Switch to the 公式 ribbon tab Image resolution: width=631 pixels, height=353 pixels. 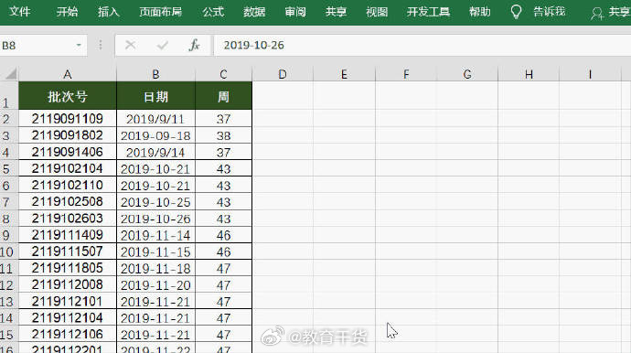pyautogui.click(x=213, y=12)
